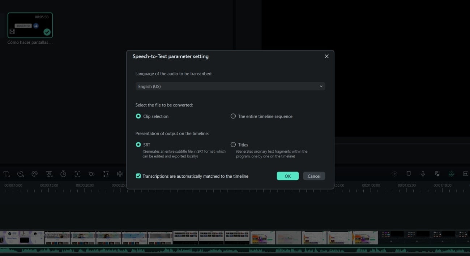Click the green audio waveform track
The height and width of the screenshot is (256, 470).
[235, 250]
